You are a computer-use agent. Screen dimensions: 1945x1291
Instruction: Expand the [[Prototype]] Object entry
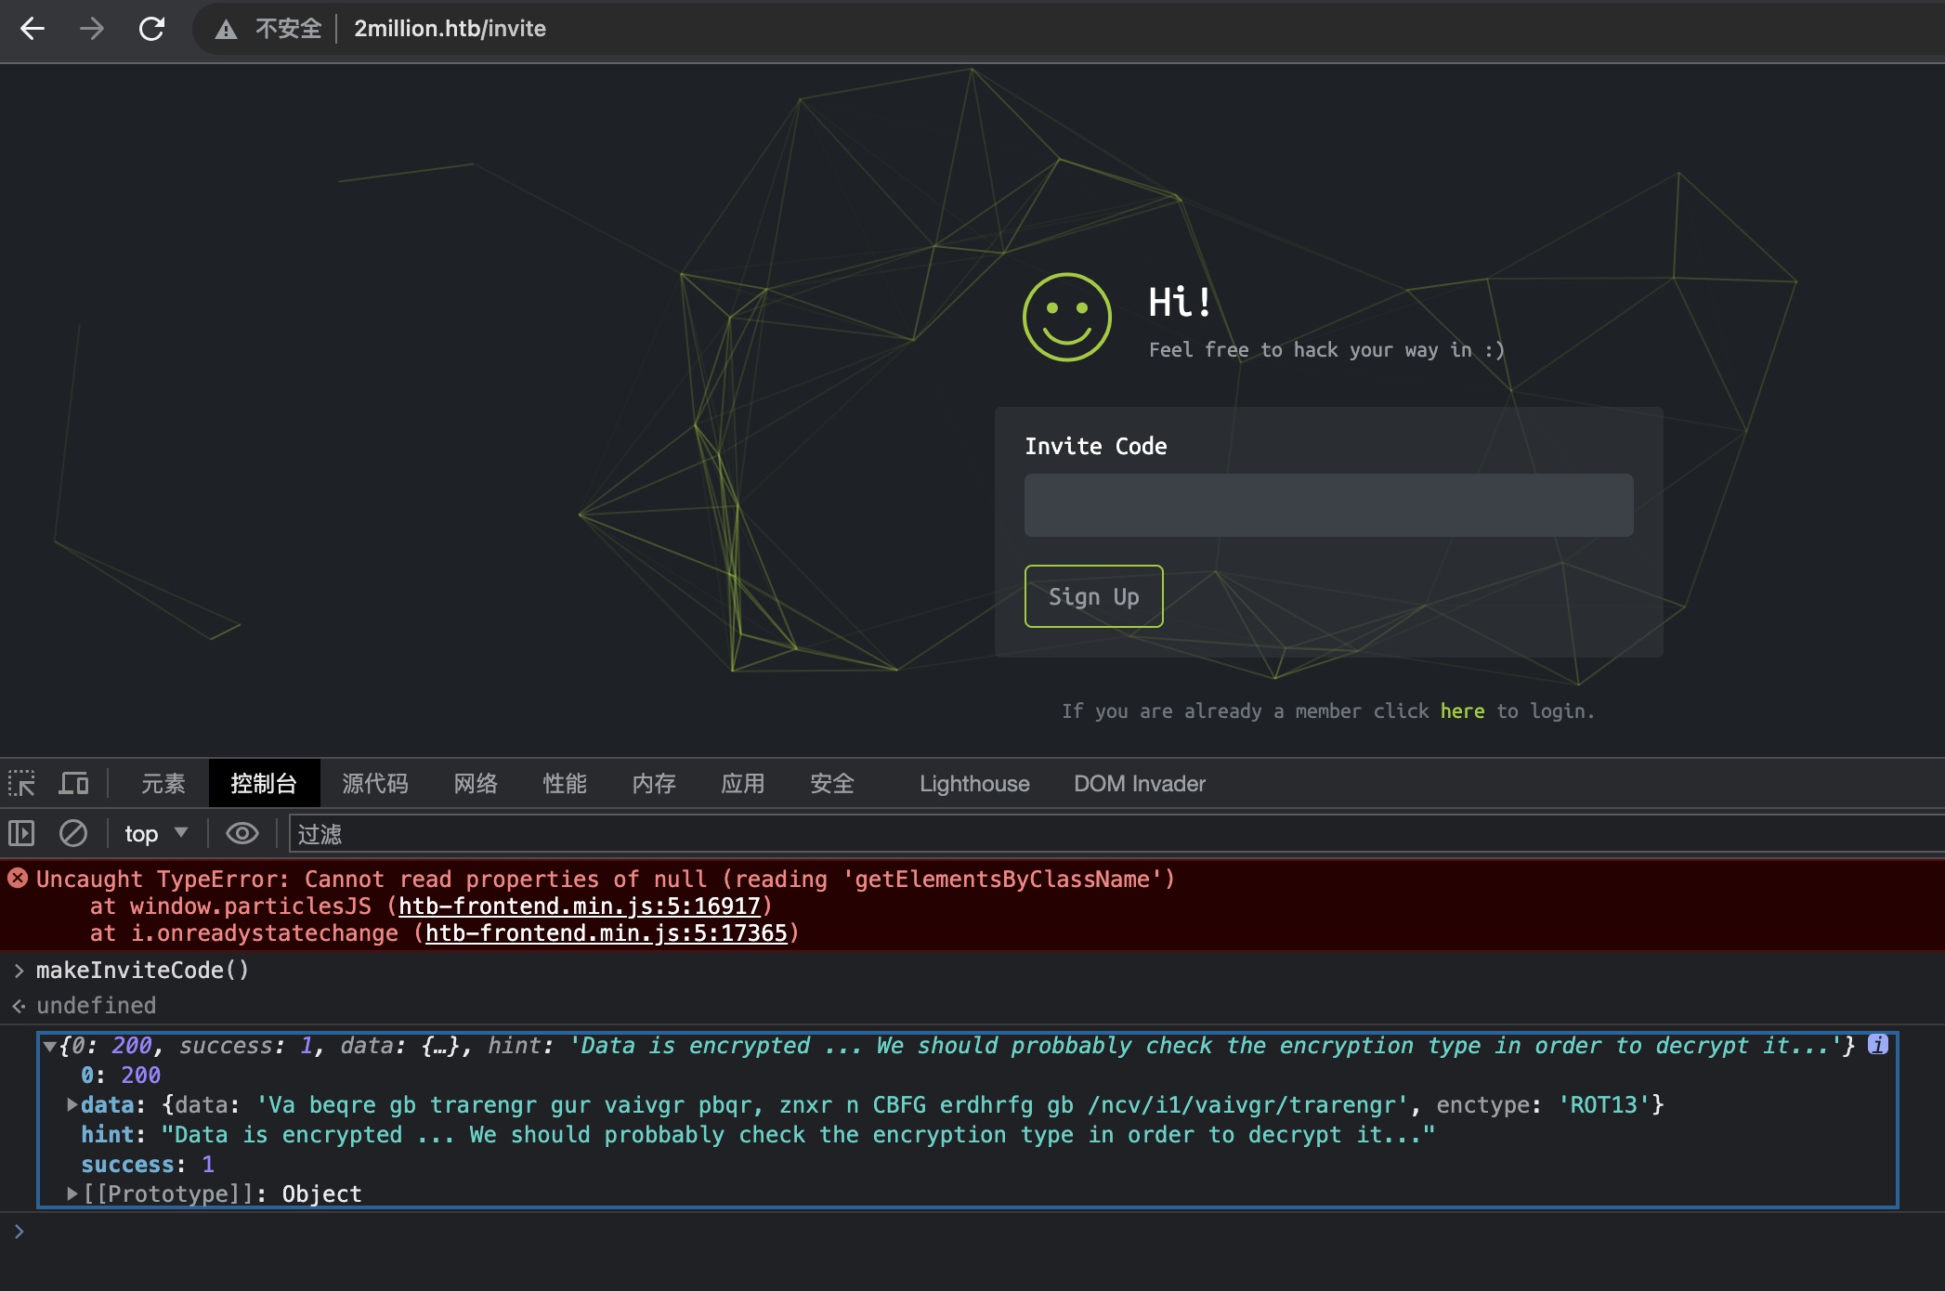coord(72,1193)
